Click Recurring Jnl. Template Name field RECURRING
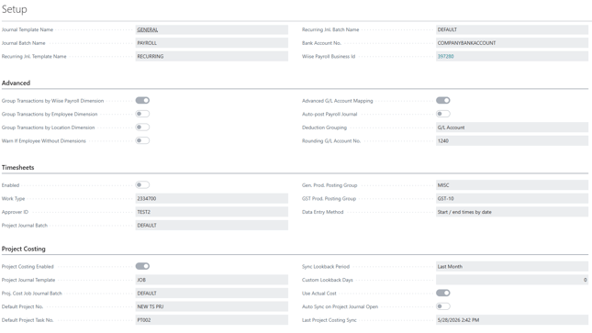Screen dimensions: 592x333 [x=212, y=56]
